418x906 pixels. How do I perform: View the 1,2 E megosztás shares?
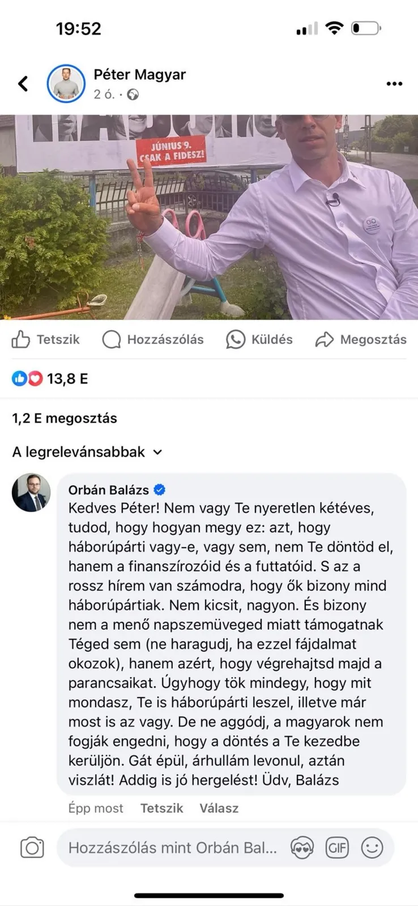[65, 418]
